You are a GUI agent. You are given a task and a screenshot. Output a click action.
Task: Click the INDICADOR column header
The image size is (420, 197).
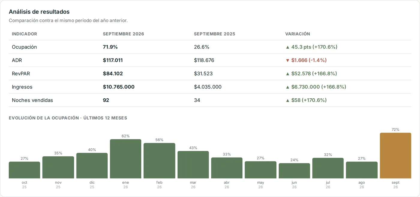(24, 34)
